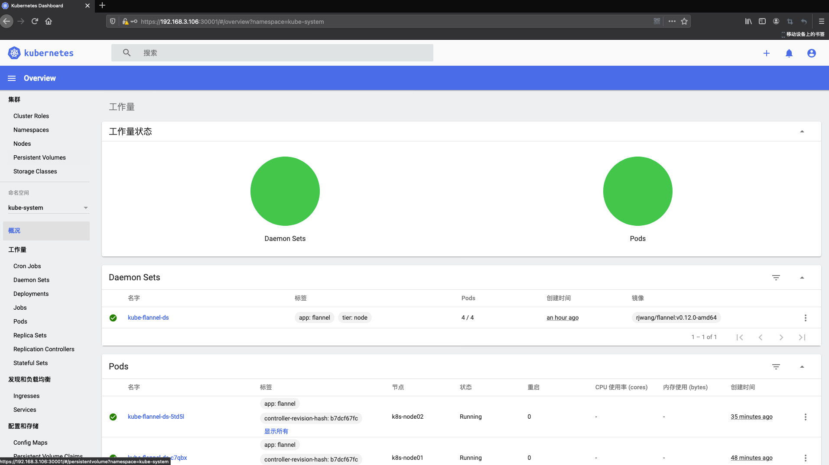This screenshot has width=829, height=465.
Task: Click the browser address bar URL
Action: (x=232, y=22)
